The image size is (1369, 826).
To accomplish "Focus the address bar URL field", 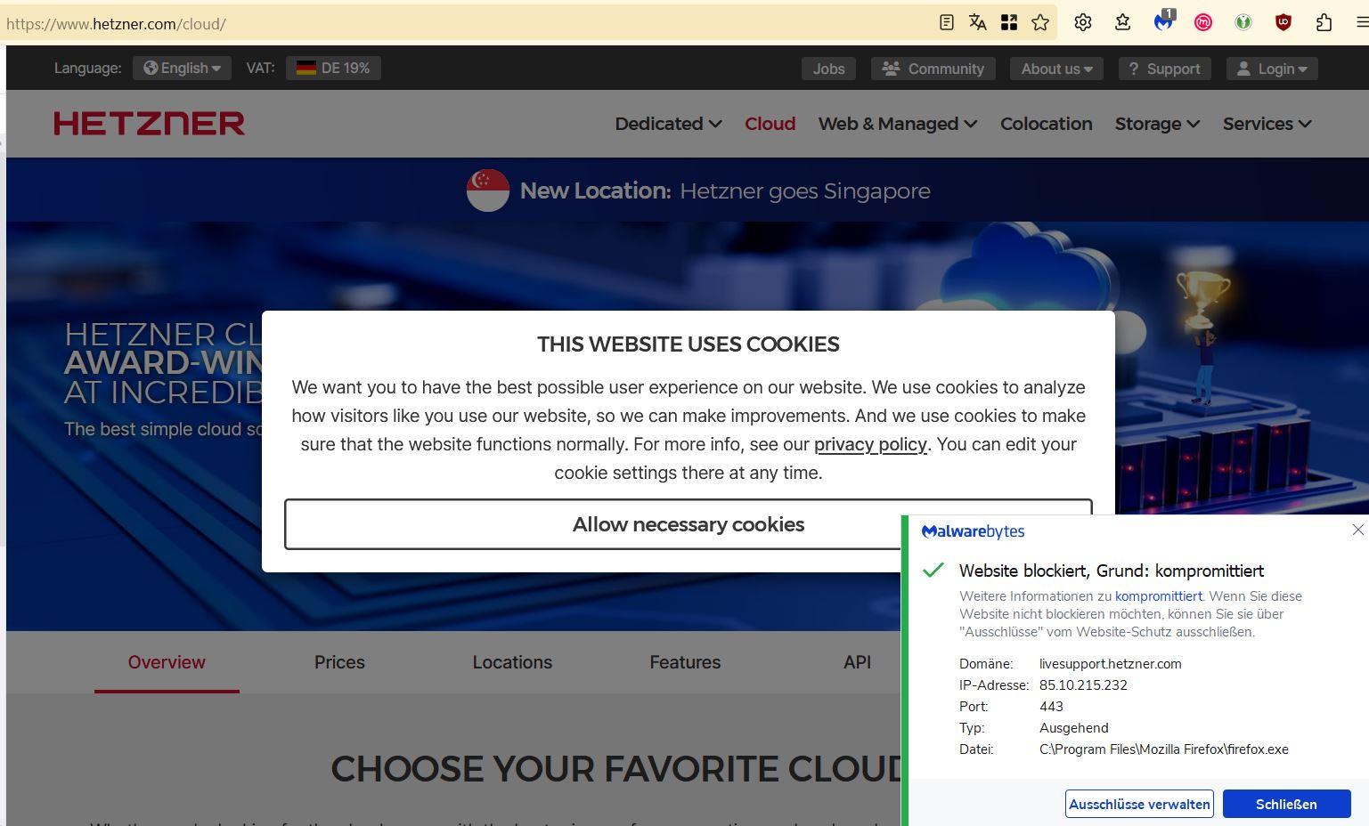I will pos(463,23).
